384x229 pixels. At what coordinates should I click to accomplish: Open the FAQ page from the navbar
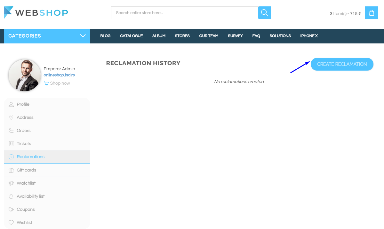pos(256,36)
